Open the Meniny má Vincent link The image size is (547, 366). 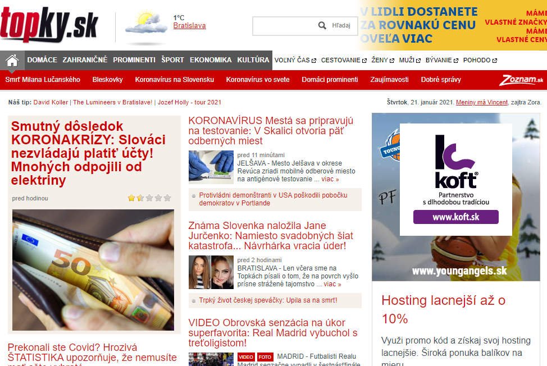pyautogui.click(x=482, y=102)
